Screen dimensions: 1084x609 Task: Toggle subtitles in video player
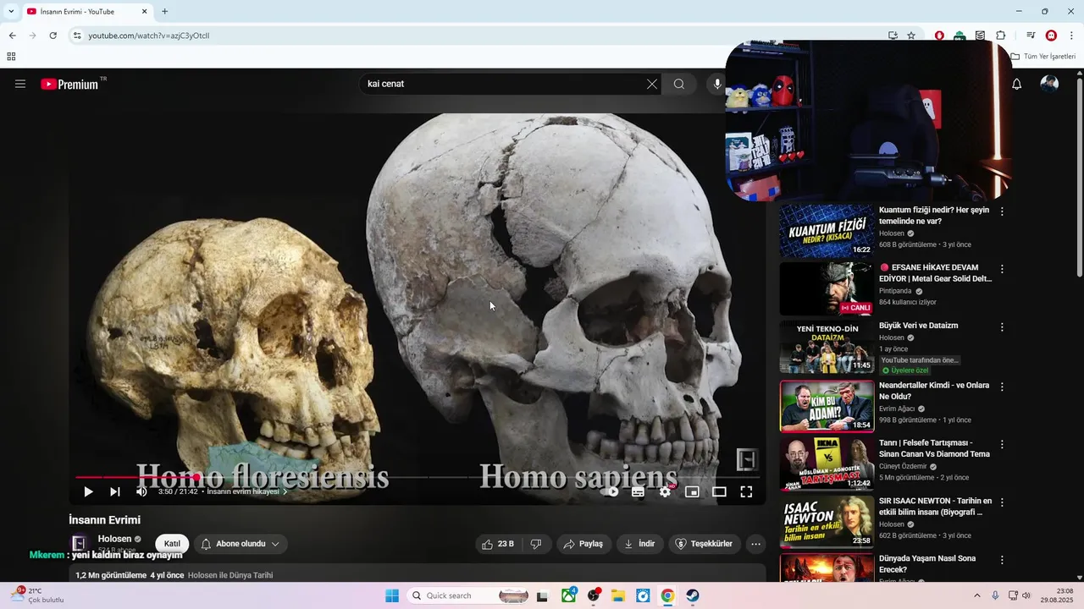638,491
